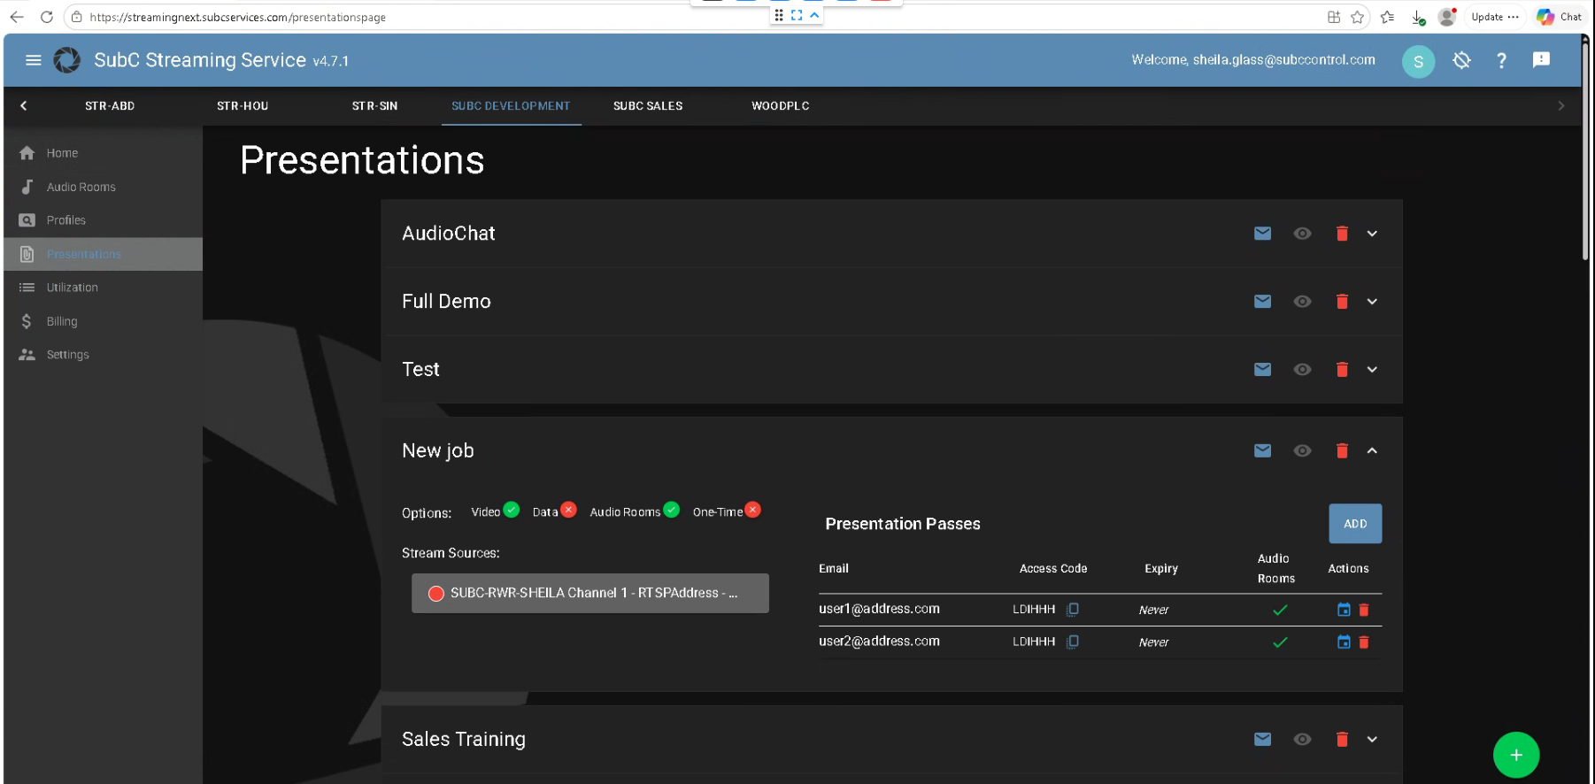Delete the Full Demo presentation

(x=1342, y=302)
